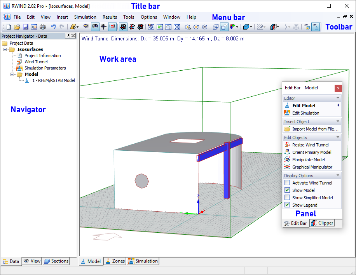Click the second red-blue view plane icon
356x275 pixels.
coord(132,27)
